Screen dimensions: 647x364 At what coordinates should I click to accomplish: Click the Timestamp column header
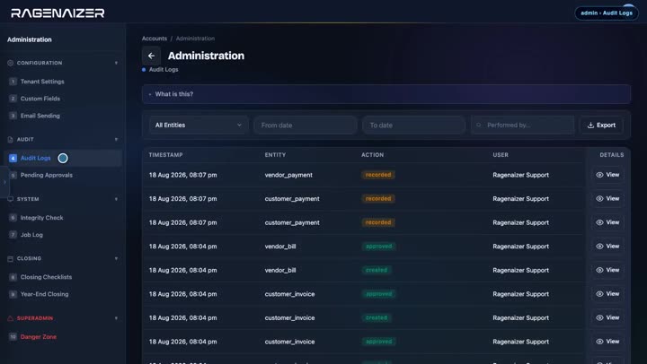point(166,155)
